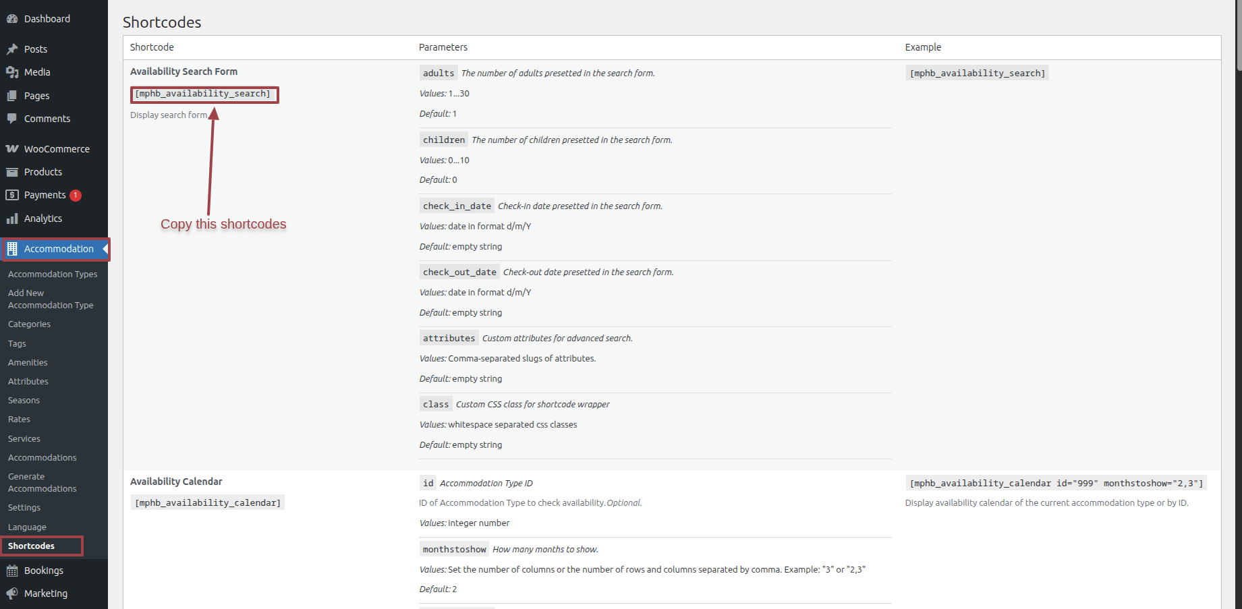Select the Rates submenu item
Screen dimensions: 1242x609
coord(19,419)
